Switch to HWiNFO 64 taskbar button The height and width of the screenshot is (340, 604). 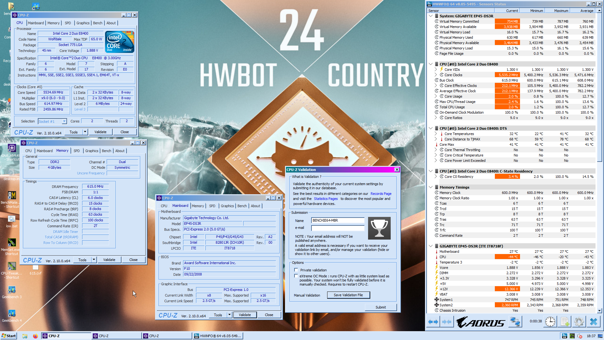(x=218, y=336)
